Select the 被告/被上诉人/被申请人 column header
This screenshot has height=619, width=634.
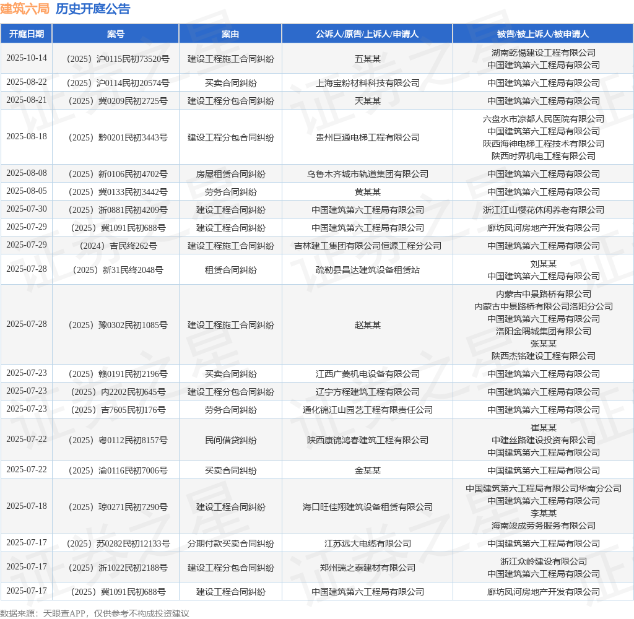coord(543,34)
